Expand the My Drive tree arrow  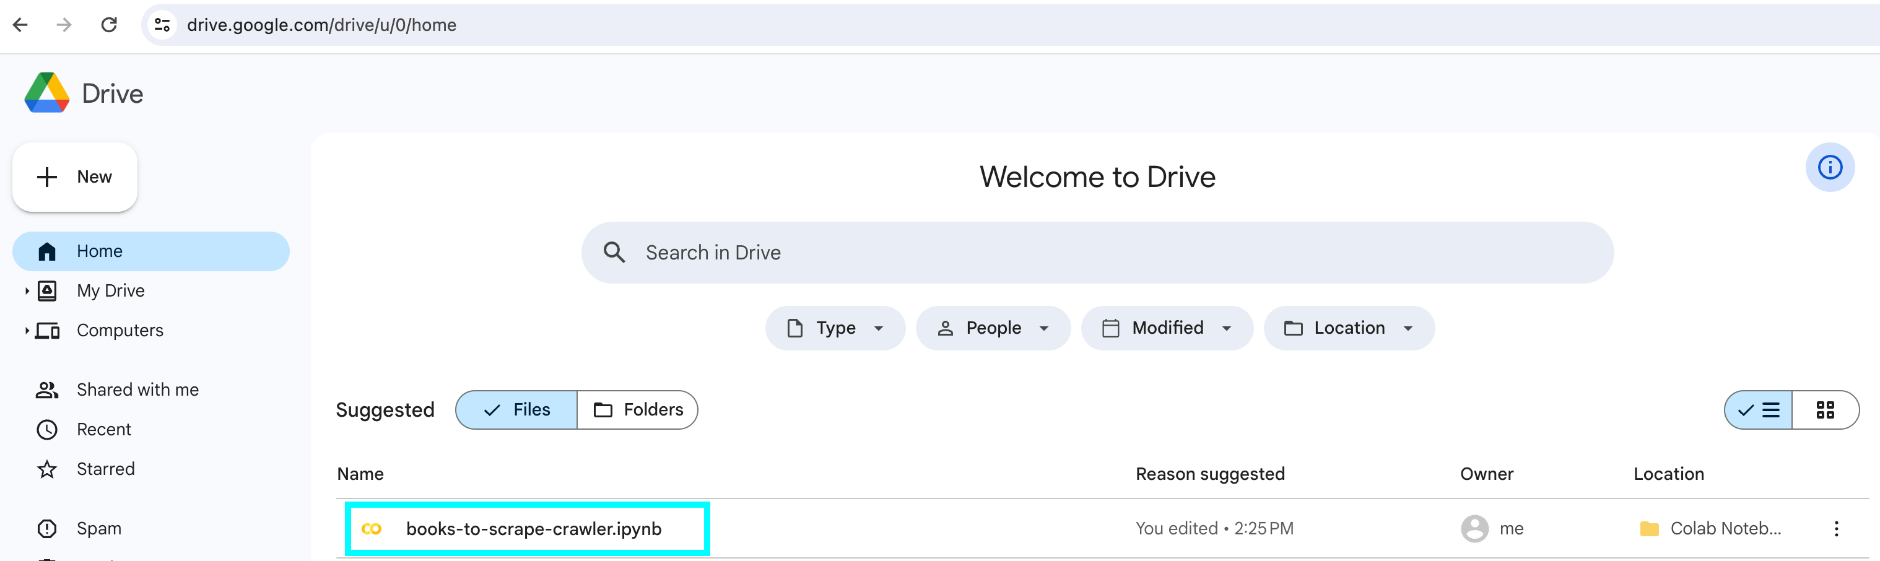pyautogui.click(x=27, y=291)
